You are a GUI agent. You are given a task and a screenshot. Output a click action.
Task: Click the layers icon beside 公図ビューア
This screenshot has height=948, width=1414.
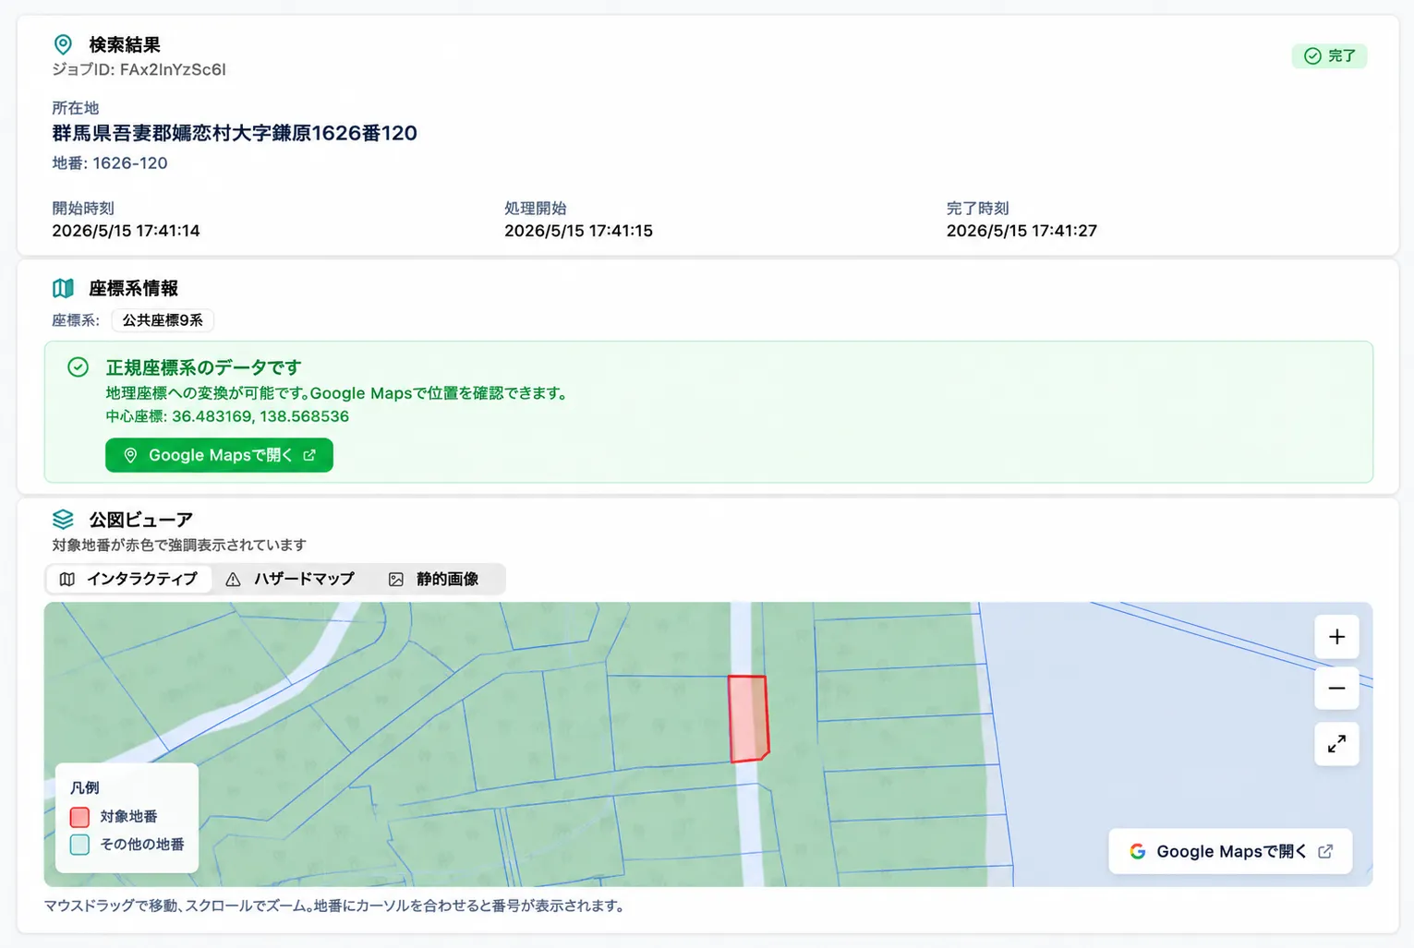coord(63,520)
